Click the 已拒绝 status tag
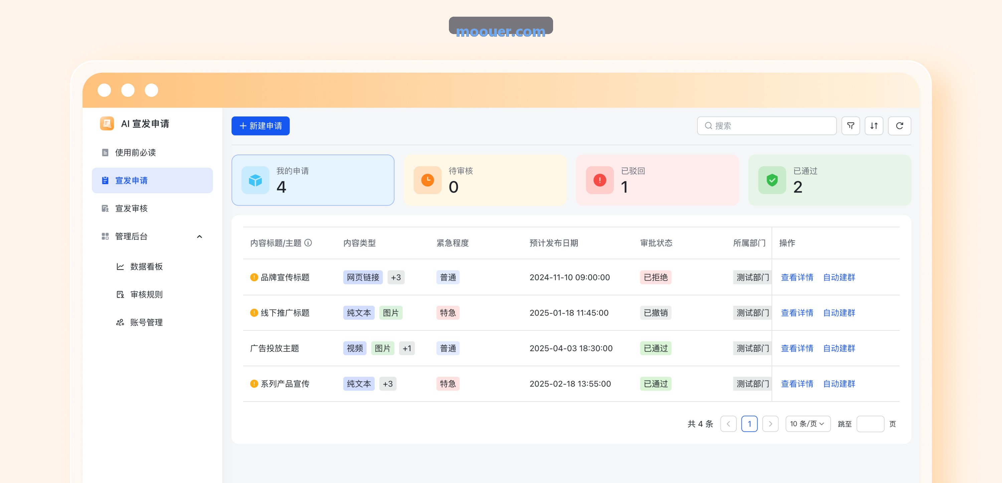1002x483 pixels. [x=655, y=277]
